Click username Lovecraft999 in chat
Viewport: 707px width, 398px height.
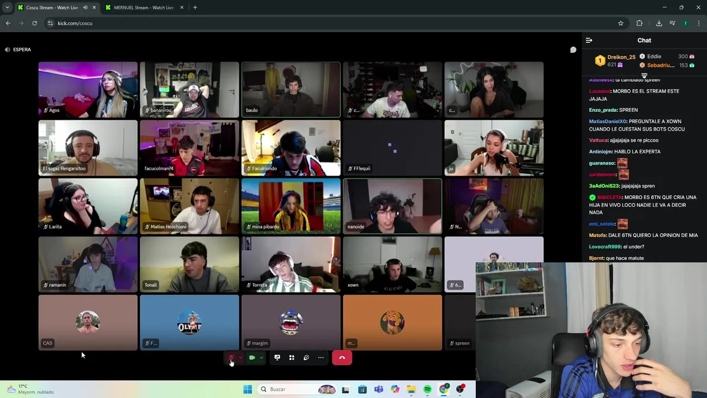coord(605,247)
